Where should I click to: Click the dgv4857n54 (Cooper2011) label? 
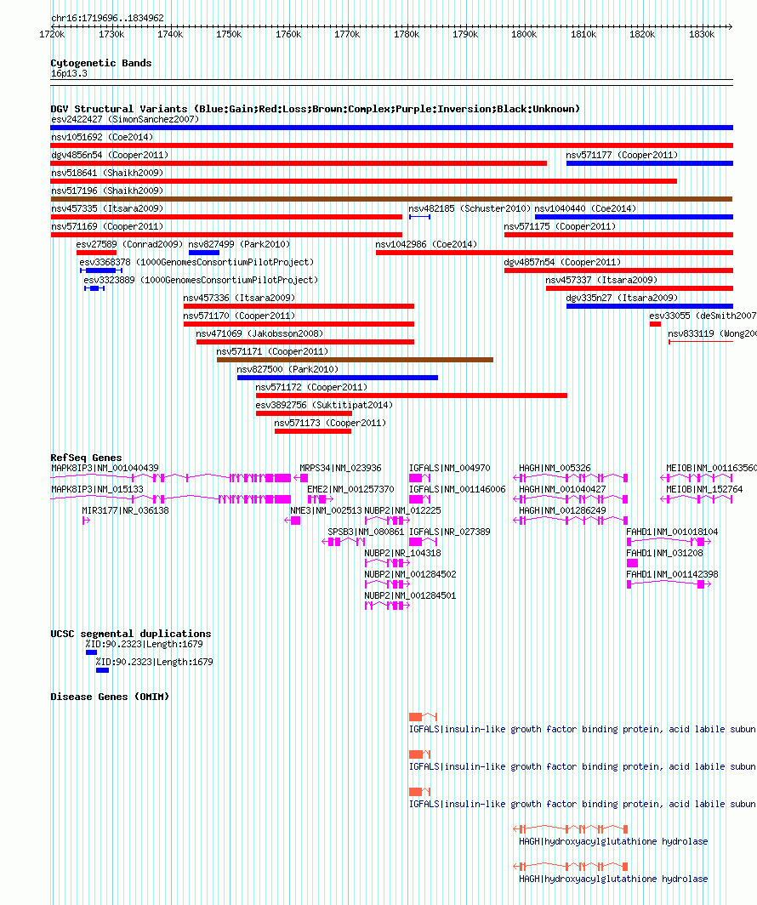562,263
